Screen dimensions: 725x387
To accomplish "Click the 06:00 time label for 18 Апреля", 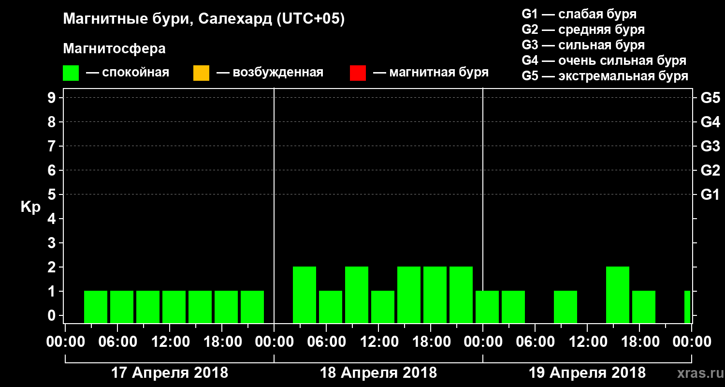I will [326, 342].
